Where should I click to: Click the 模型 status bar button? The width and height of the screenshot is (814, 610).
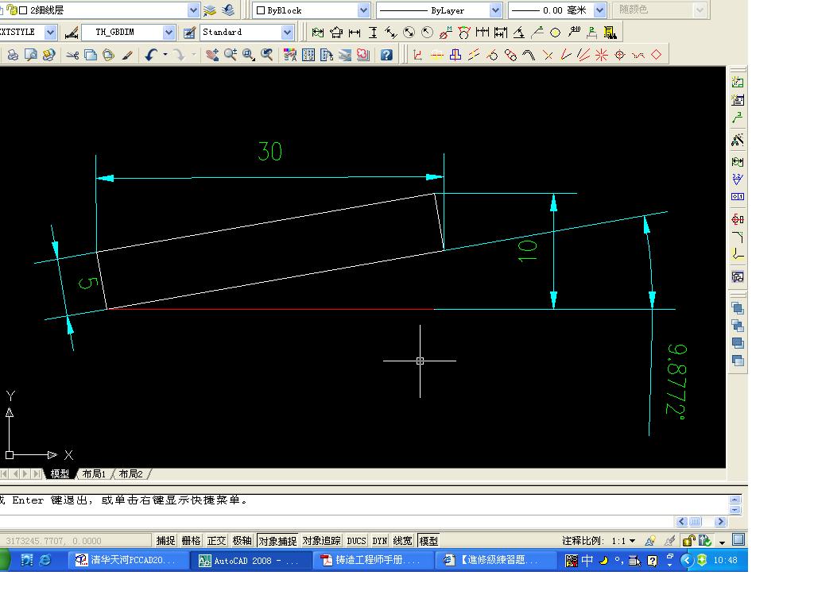428,540
